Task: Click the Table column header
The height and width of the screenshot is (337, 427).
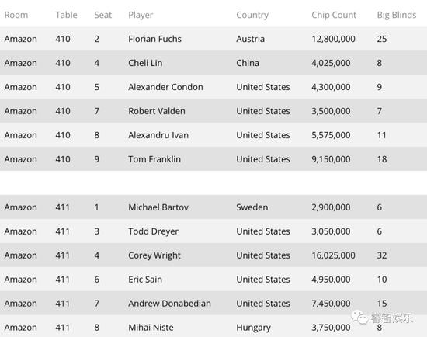Action: click(66, 15)
